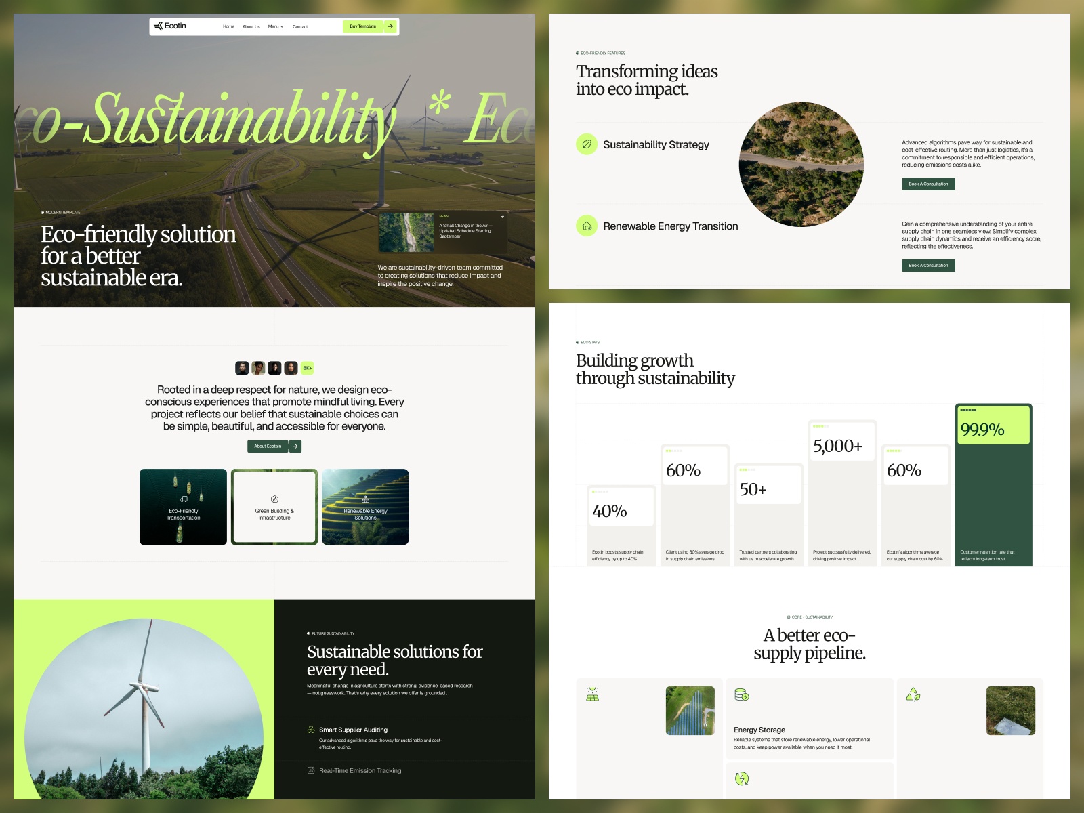The height and width of the screenshot is (813, 1084).
Task: Click the arrow icon next to About Ecotain
Action: point(295,446)
